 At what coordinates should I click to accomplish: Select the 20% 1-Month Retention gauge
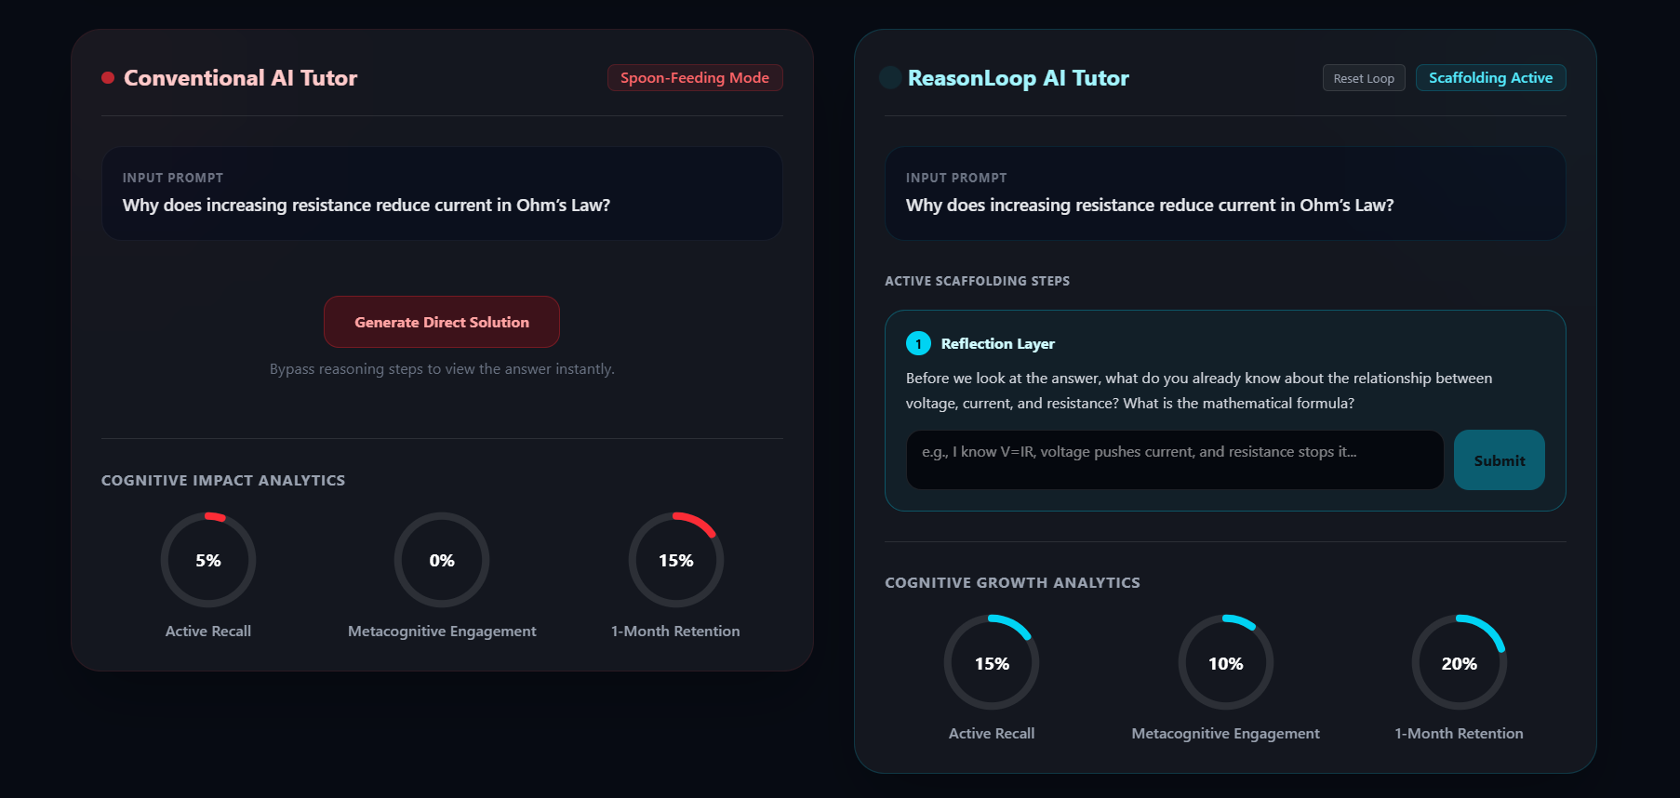(1460, 662)
